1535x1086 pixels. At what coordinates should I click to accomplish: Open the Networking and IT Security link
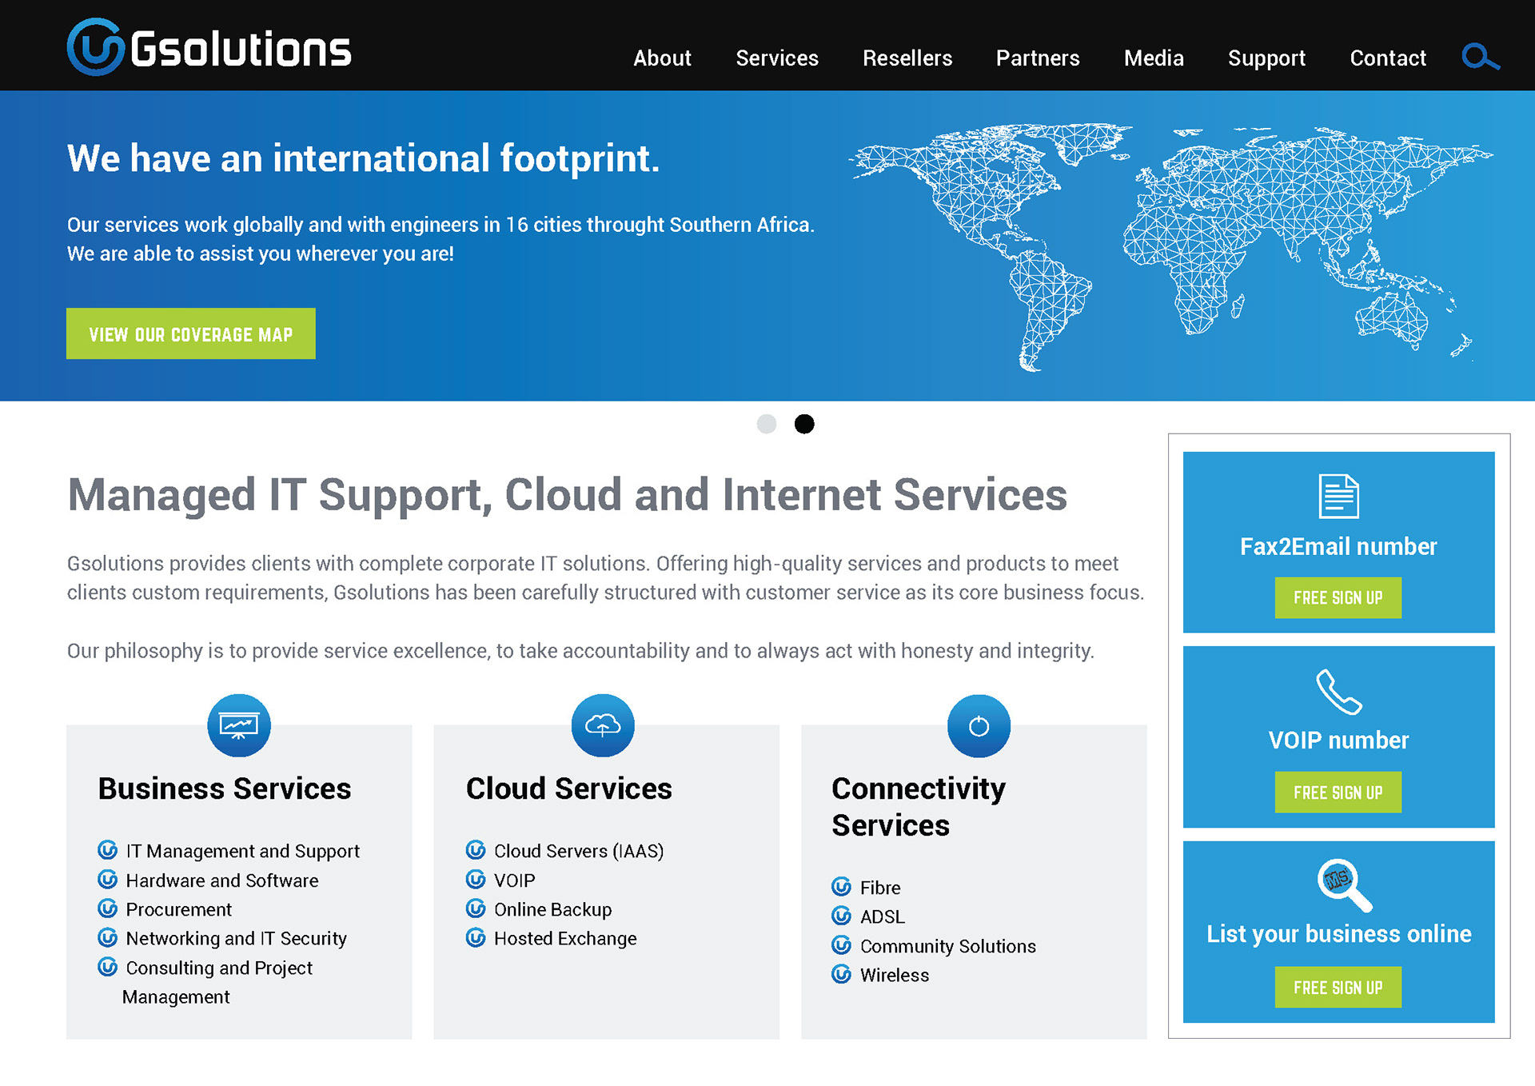point(236,939)
